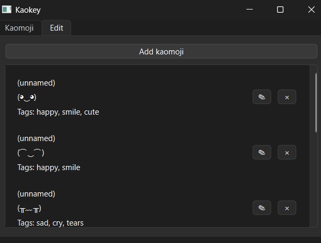Maximize the Kaokey window
The height and width of the screenshot is (243, 321).
280,10
